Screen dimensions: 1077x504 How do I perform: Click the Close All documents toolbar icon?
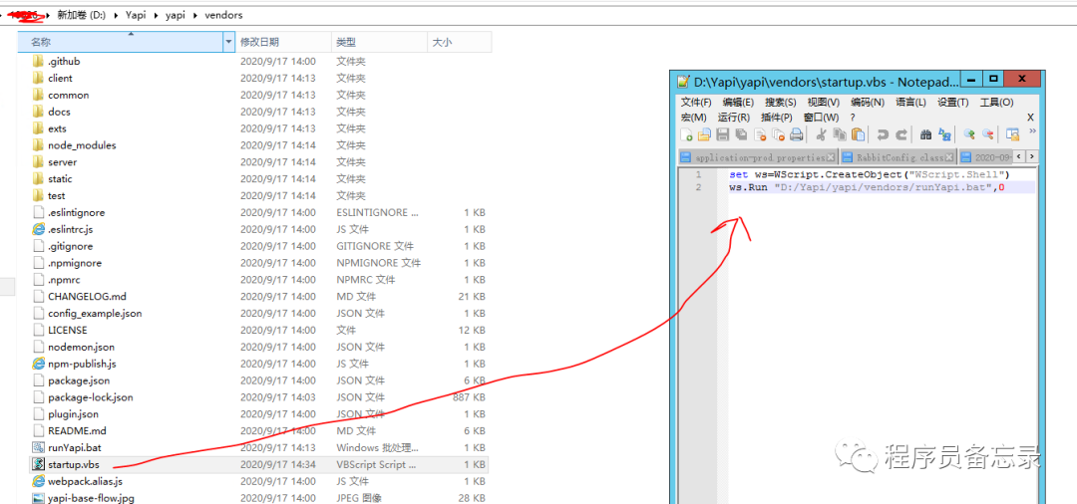click(x=778, y=134)
